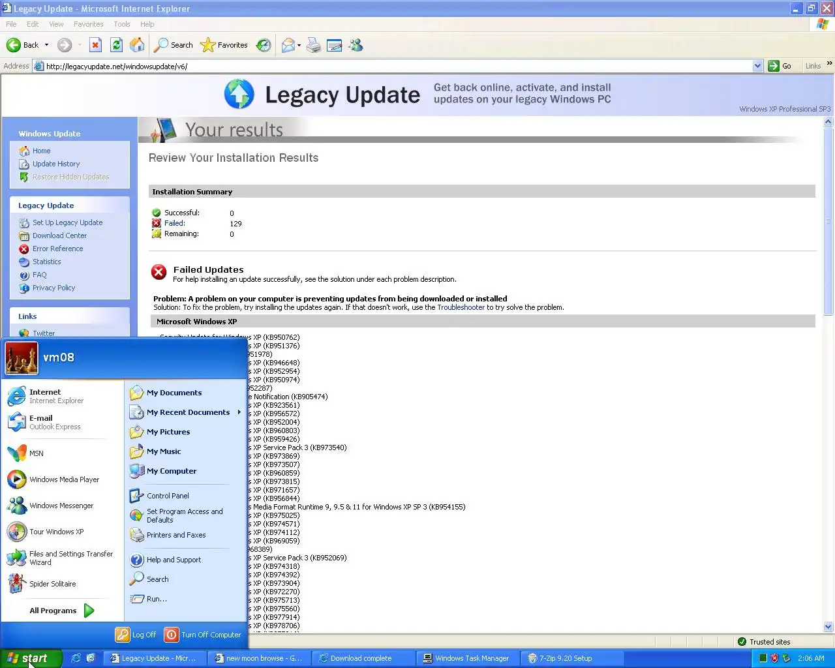Open E-mail Outlook Express from Start menu
The image size is (835, 668).
[x=63, y=422]
